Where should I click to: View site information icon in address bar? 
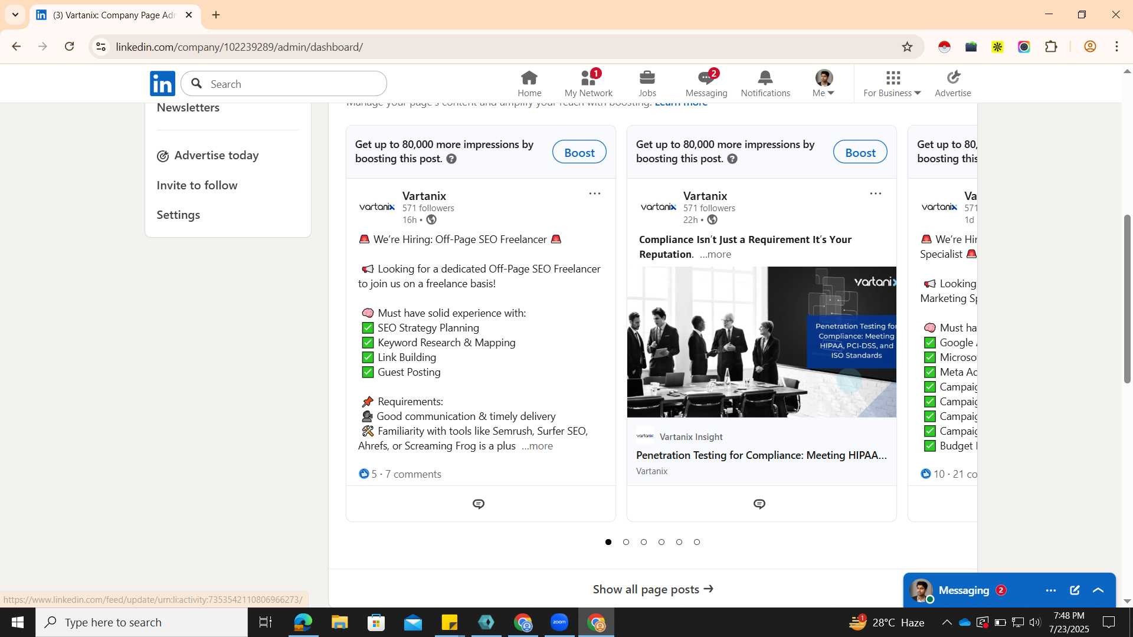tap(101, 47)
